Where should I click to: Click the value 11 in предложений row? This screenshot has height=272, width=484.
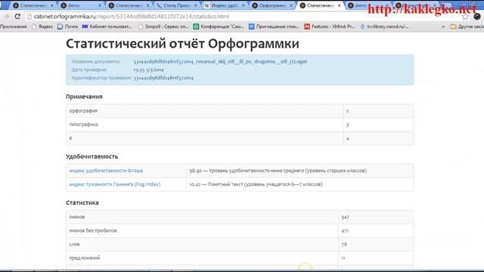(343, 258)
